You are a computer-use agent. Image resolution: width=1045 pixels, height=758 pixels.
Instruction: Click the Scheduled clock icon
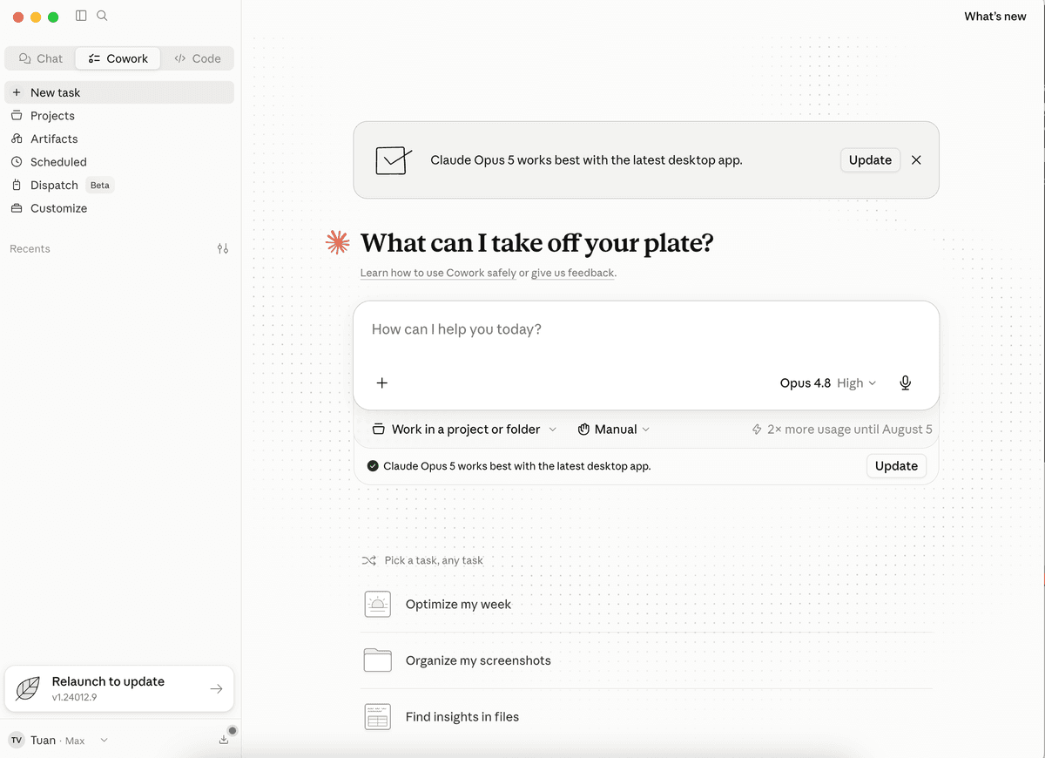[17, 162]
